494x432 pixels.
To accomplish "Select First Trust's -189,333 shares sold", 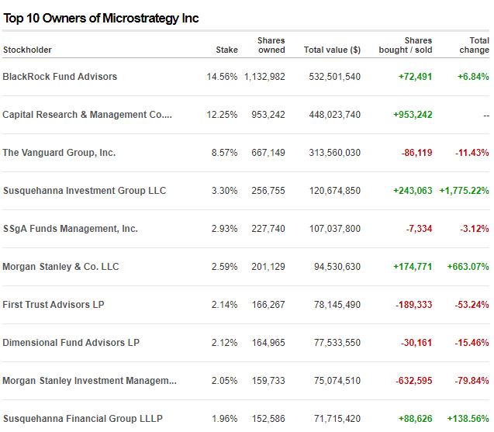I will click(414, 305).
